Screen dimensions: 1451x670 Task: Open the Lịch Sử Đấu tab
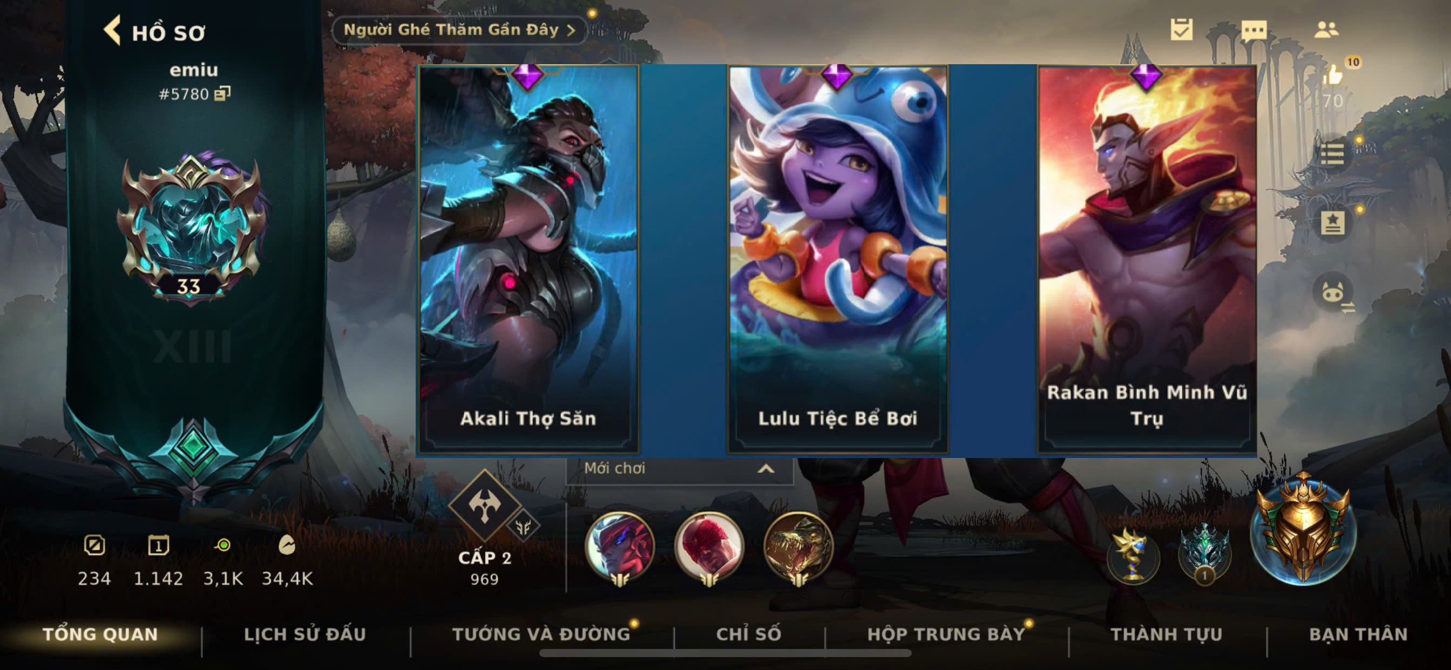click(305, 634)
